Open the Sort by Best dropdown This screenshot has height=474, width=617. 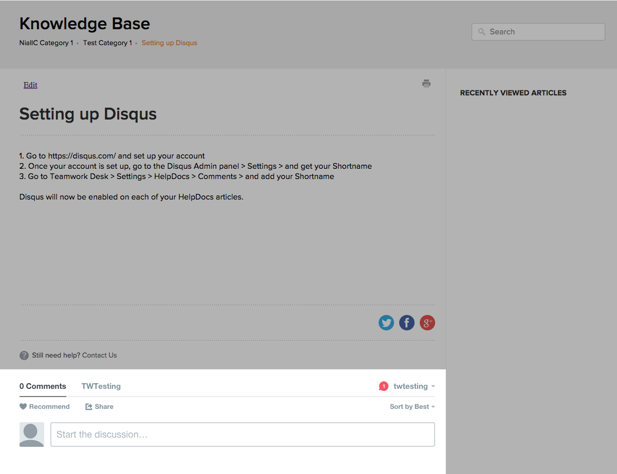tap(412, 407)
